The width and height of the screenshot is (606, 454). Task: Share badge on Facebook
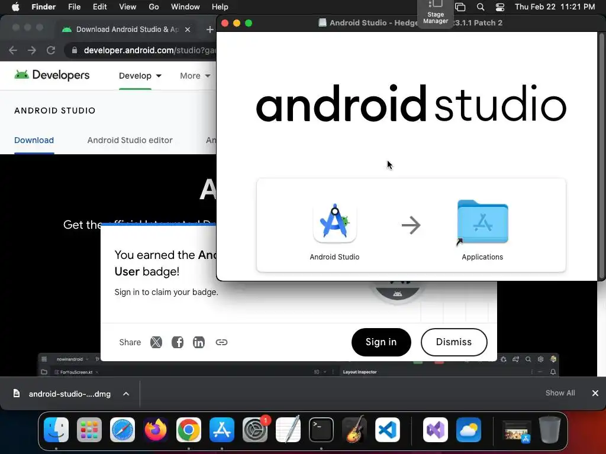pos(178,342)
